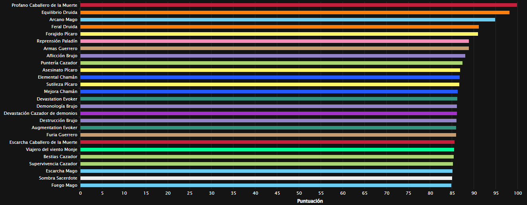Click the 'Viajero del viento Monje' label

[x=51, y=149]
